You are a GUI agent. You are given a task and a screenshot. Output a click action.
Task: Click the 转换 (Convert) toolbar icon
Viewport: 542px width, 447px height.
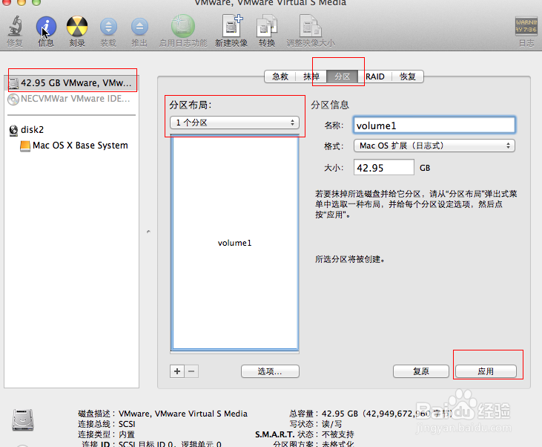click(266, 26)
